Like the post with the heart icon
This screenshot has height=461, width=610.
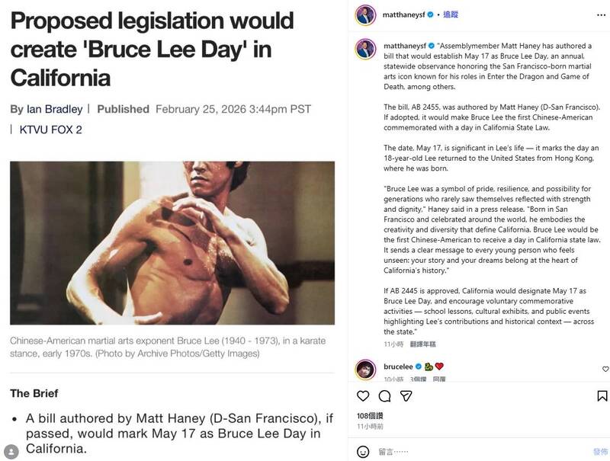click(x=363, y=396)
